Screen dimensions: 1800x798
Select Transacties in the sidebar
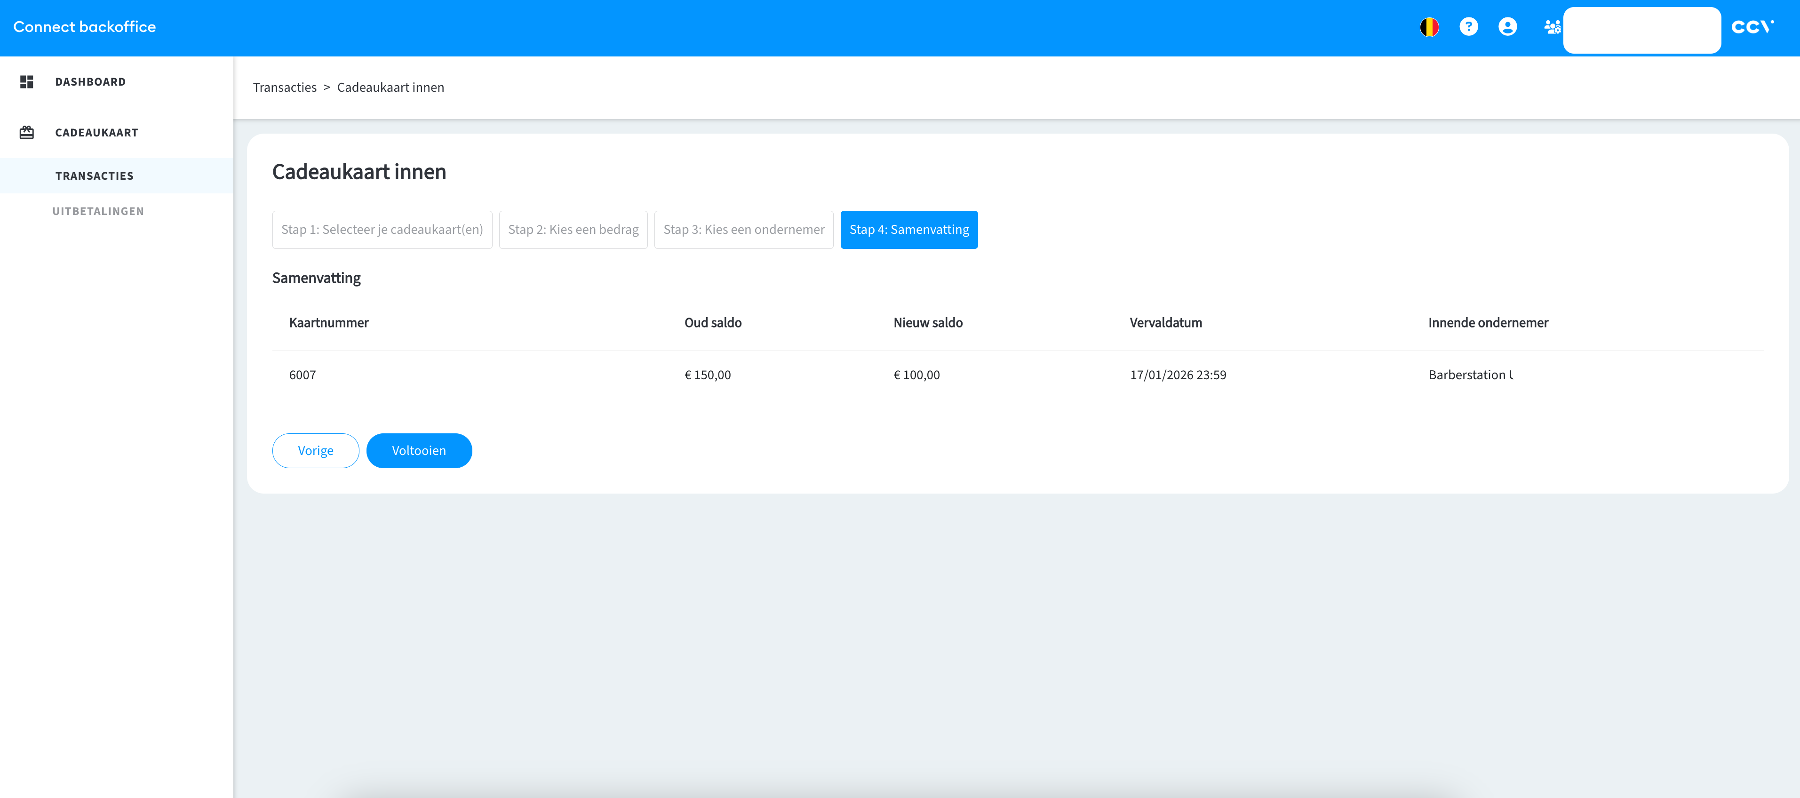tap(95, 176)
